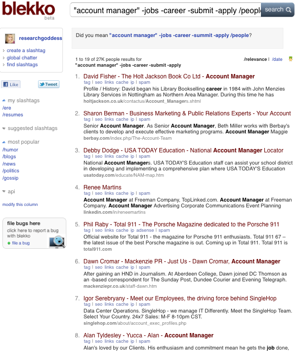The width and height of the screenshot is (298, 351).
Task: Click spam under the Dawn Cromar result
Action: click(144, 267)
